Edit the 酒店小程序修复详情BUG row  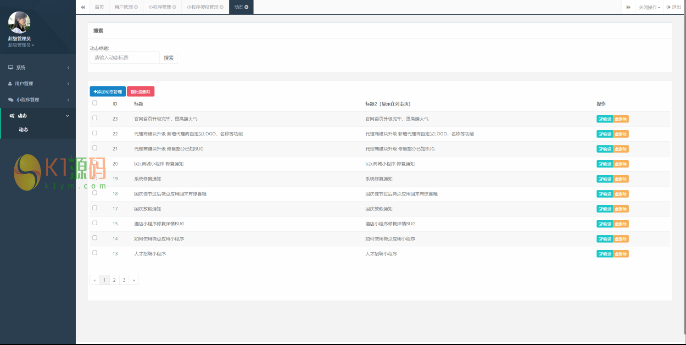coord(605,224)
